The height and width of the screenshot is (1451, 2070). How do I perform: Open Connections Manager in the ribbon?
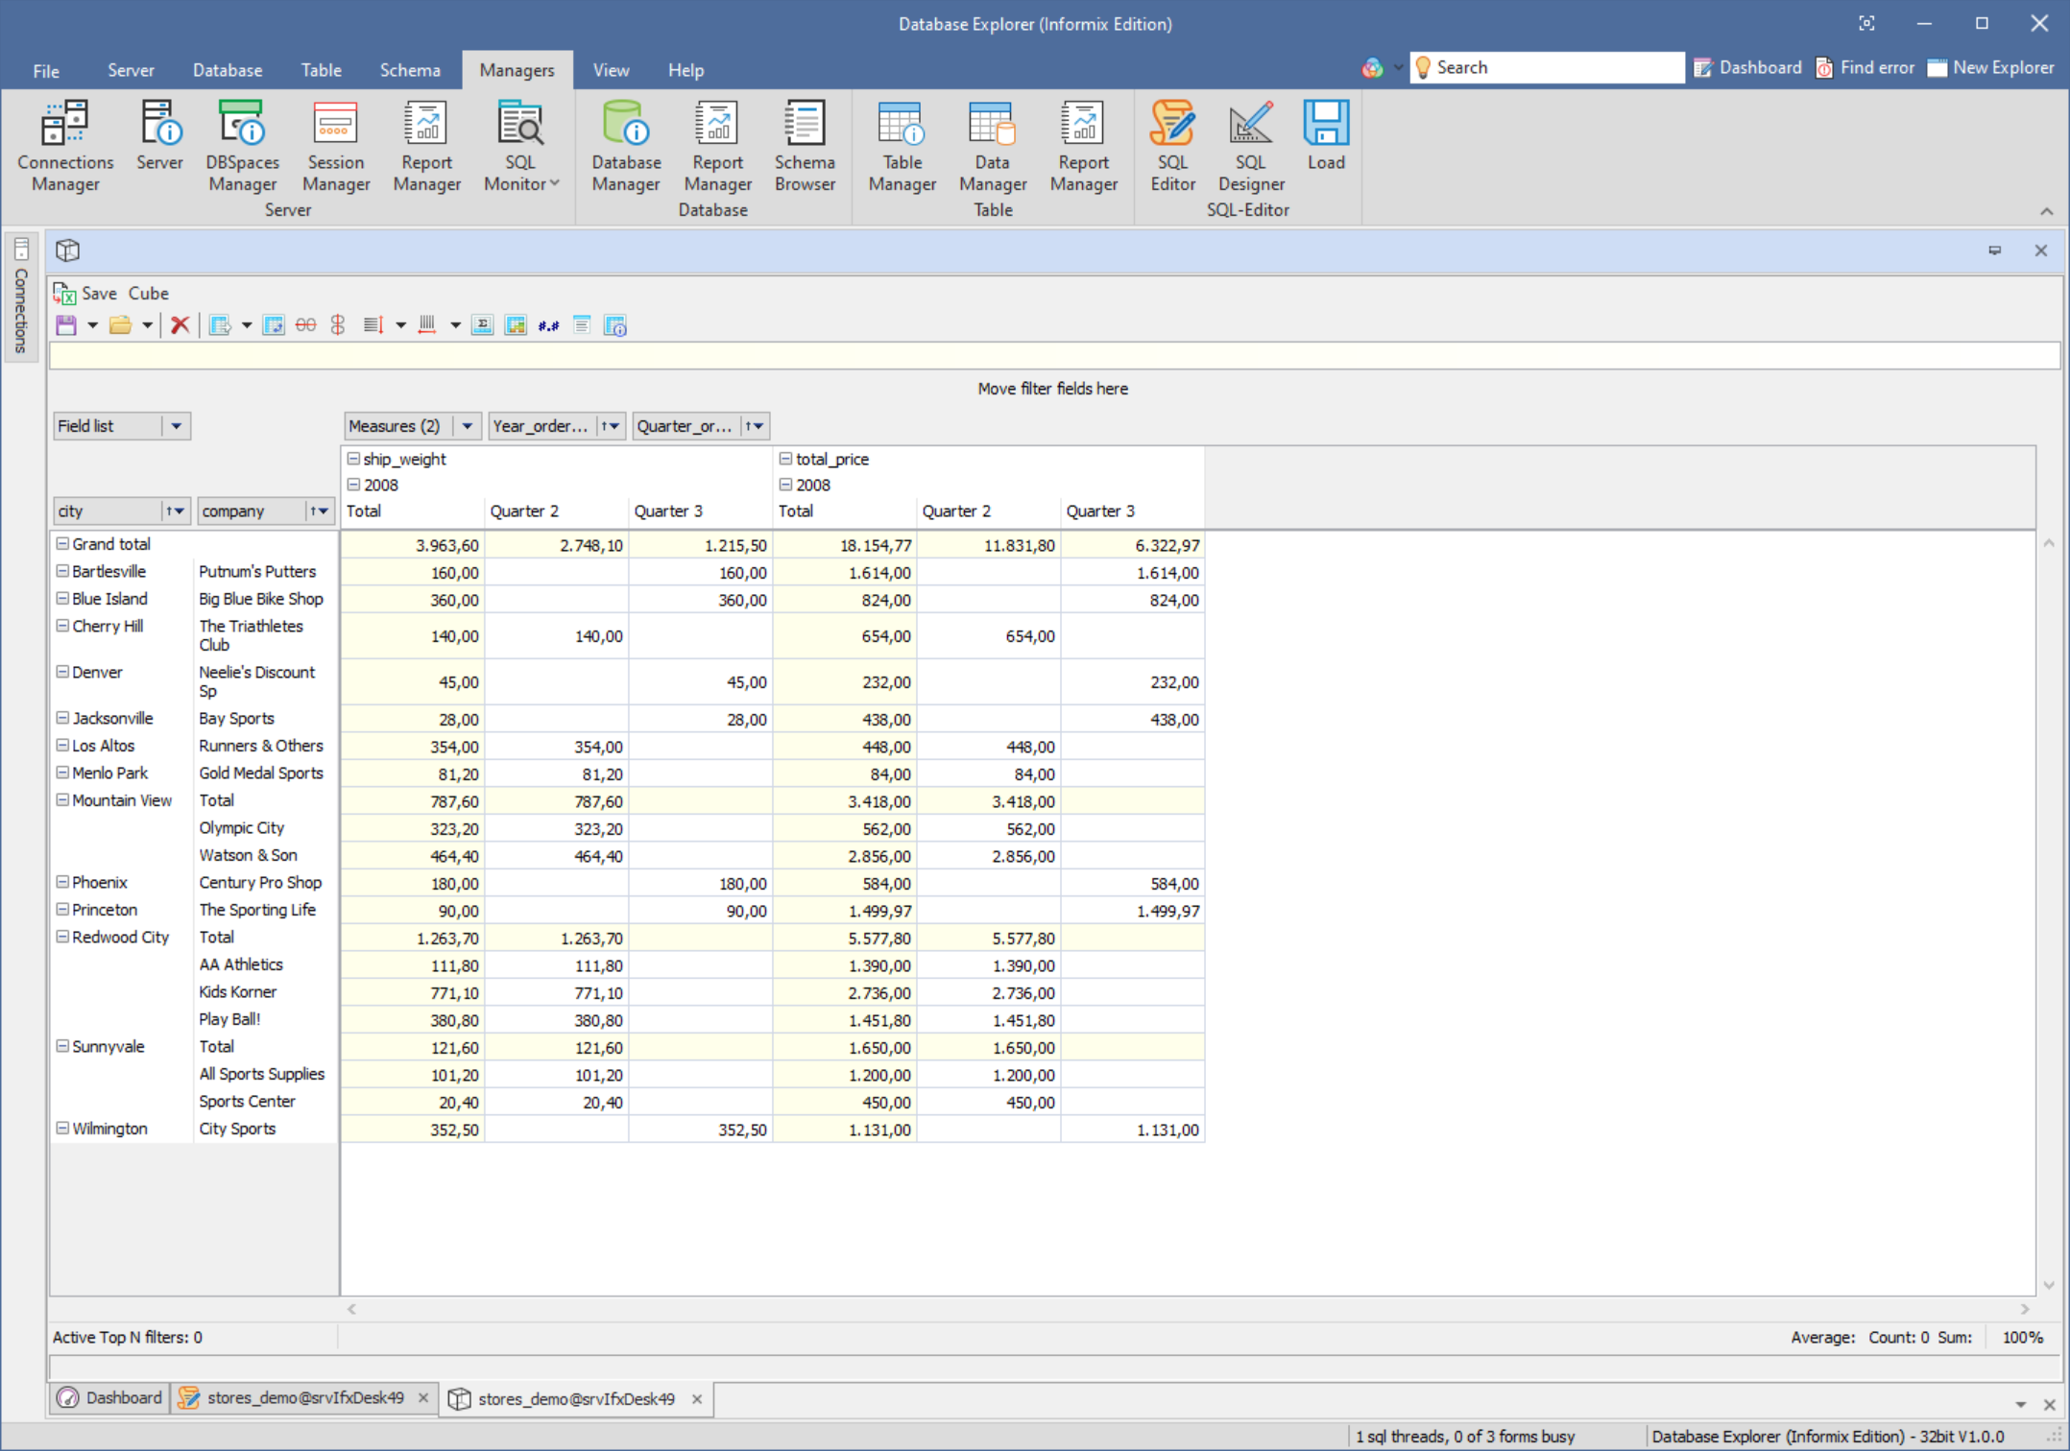(65, 147)
